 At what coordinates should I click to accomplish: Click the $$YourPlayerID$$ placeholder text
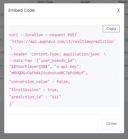point(29,67)
